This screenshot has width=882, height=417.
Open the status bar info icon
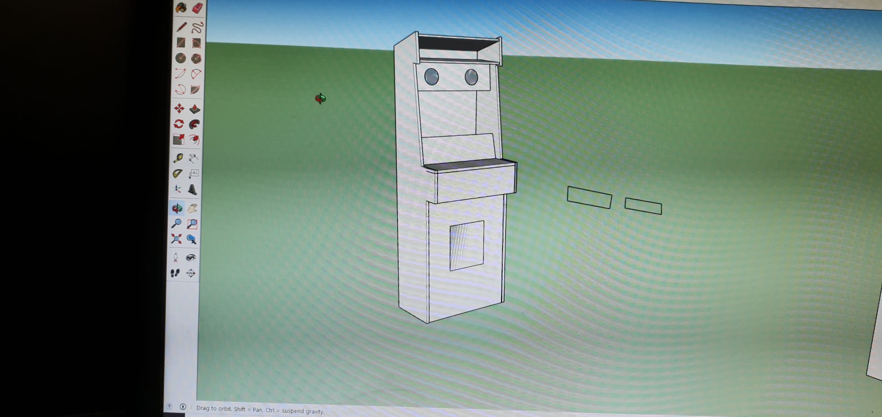(183, 407)
